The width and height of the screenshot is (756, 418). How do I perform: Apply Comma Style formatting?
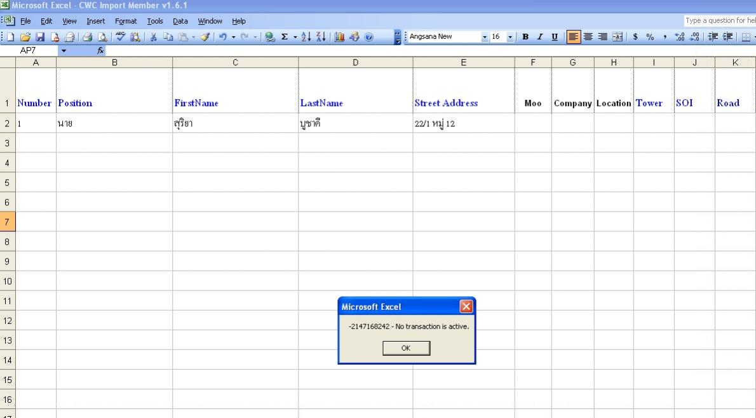pyautogui.click(x=665, y=37)
